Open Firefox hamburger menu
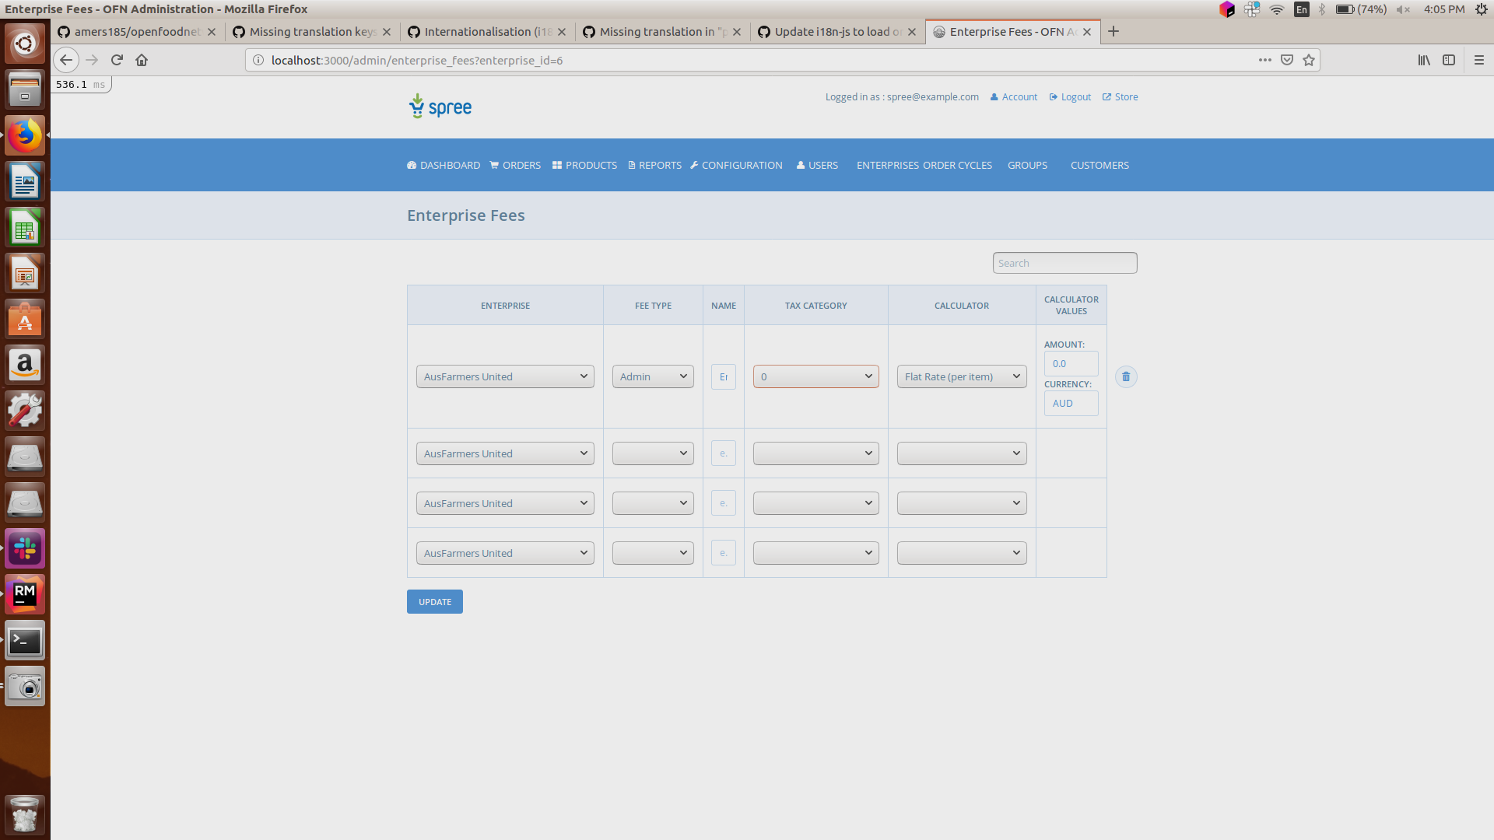This screenshot has width=1494, height=840. tap(1478, 60)
